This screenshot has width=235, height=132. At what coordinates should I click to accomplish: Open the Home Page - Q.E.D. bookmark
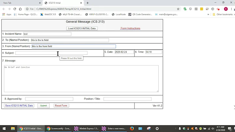[26, 14]
